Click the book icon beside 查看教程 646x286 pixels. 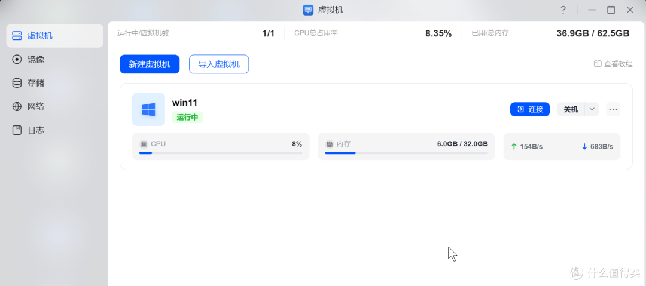(598, 64)
